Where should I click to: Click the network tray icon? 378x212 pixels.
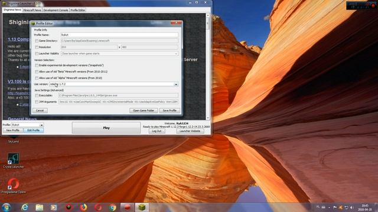click(346, 207)
